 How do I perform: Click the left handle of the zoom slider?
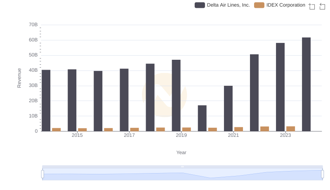coord(42,174)
